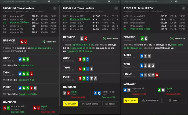Click 'Проиграл 48 bb' result in middle window
188x115 pixels.
(x=78, y=97)
